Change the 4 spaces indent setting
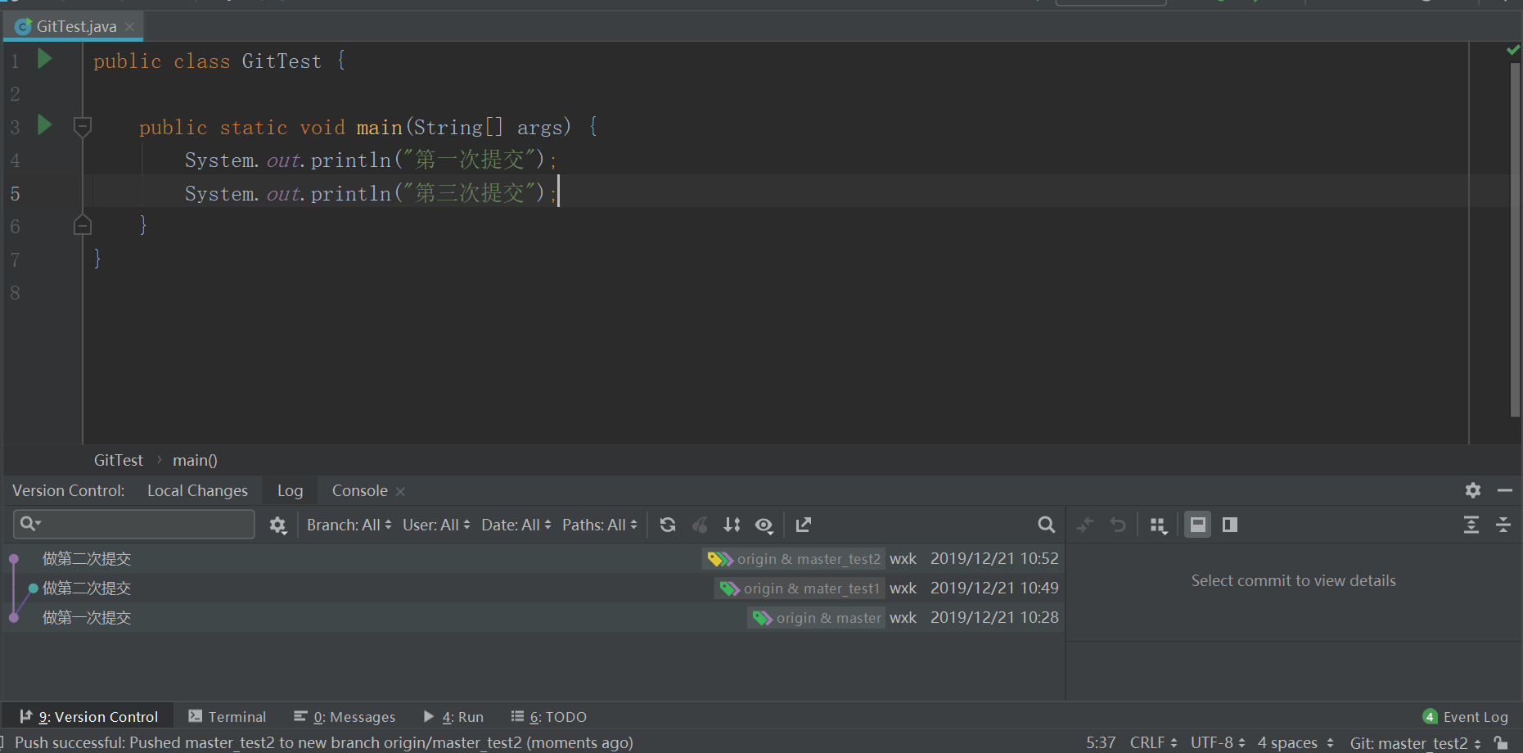 pyautogui.click(x=1295, y=742)
